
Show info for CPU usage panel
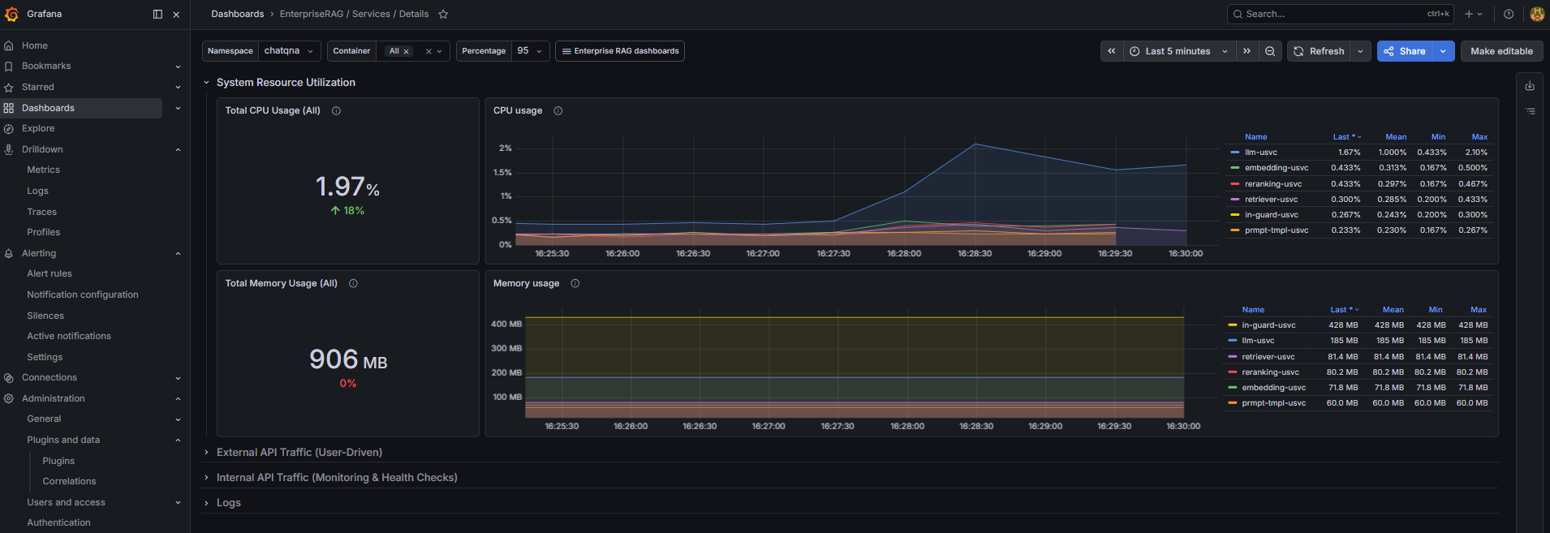tap(558, 110)
